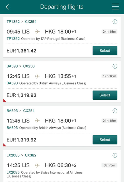Open the hamburger menu

pos(115,7)
